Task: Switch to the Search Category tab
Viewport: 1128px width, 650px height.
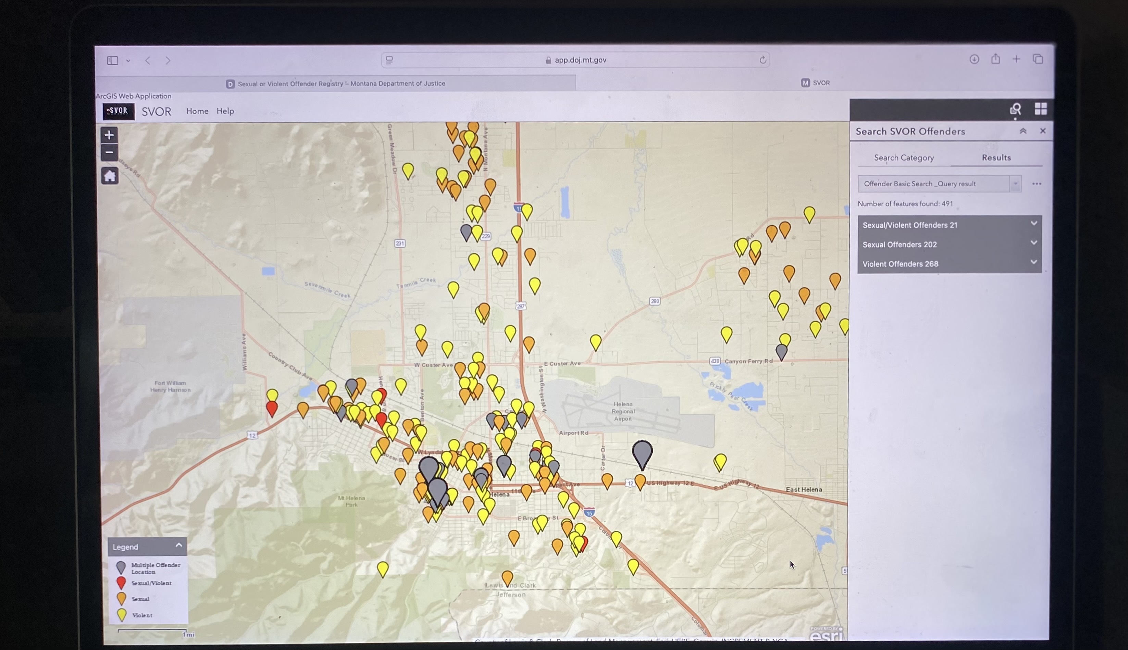Action: (904, 158)
